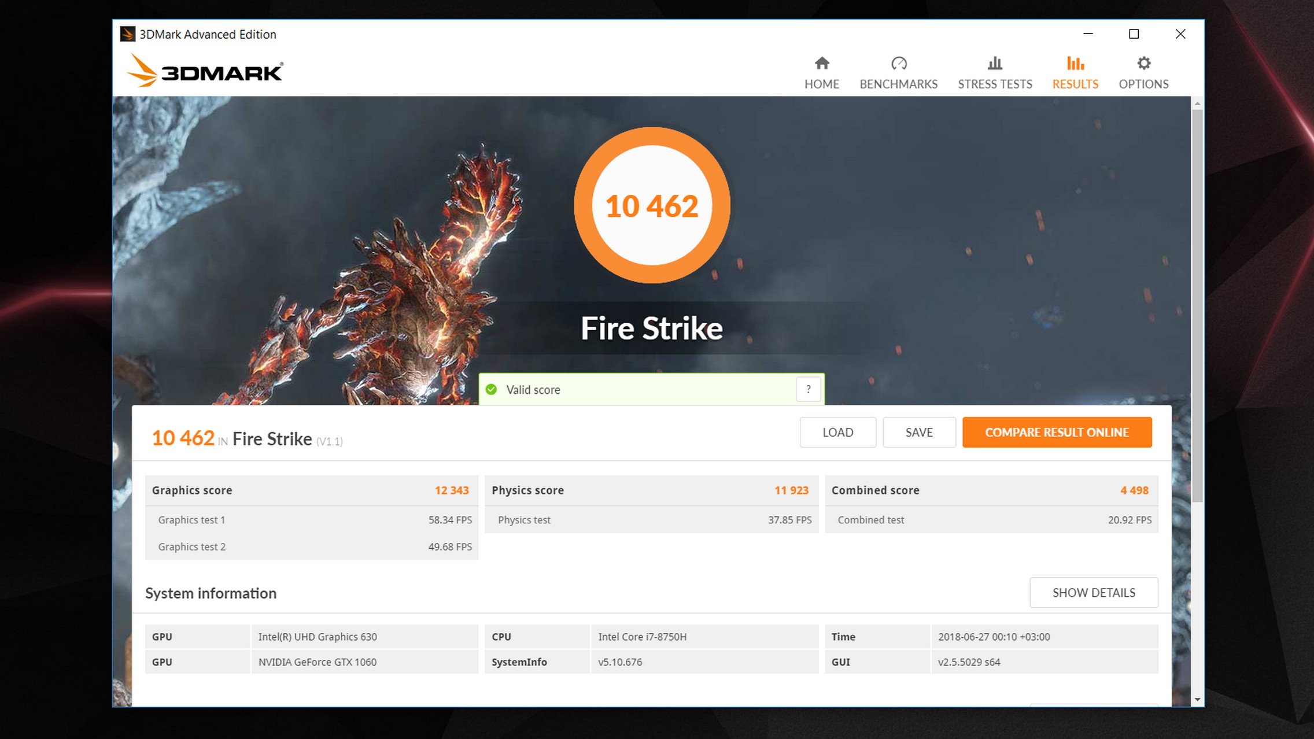Maximize the 3DMark window
The width and height of the screenshot is (1314, 739).
click(1134, 34)
